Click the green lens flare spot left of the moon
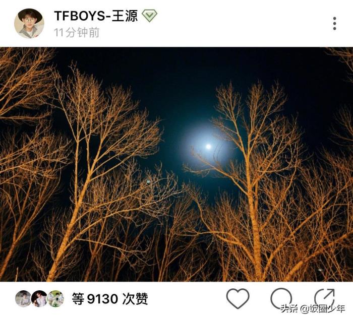 pos(148,181)
